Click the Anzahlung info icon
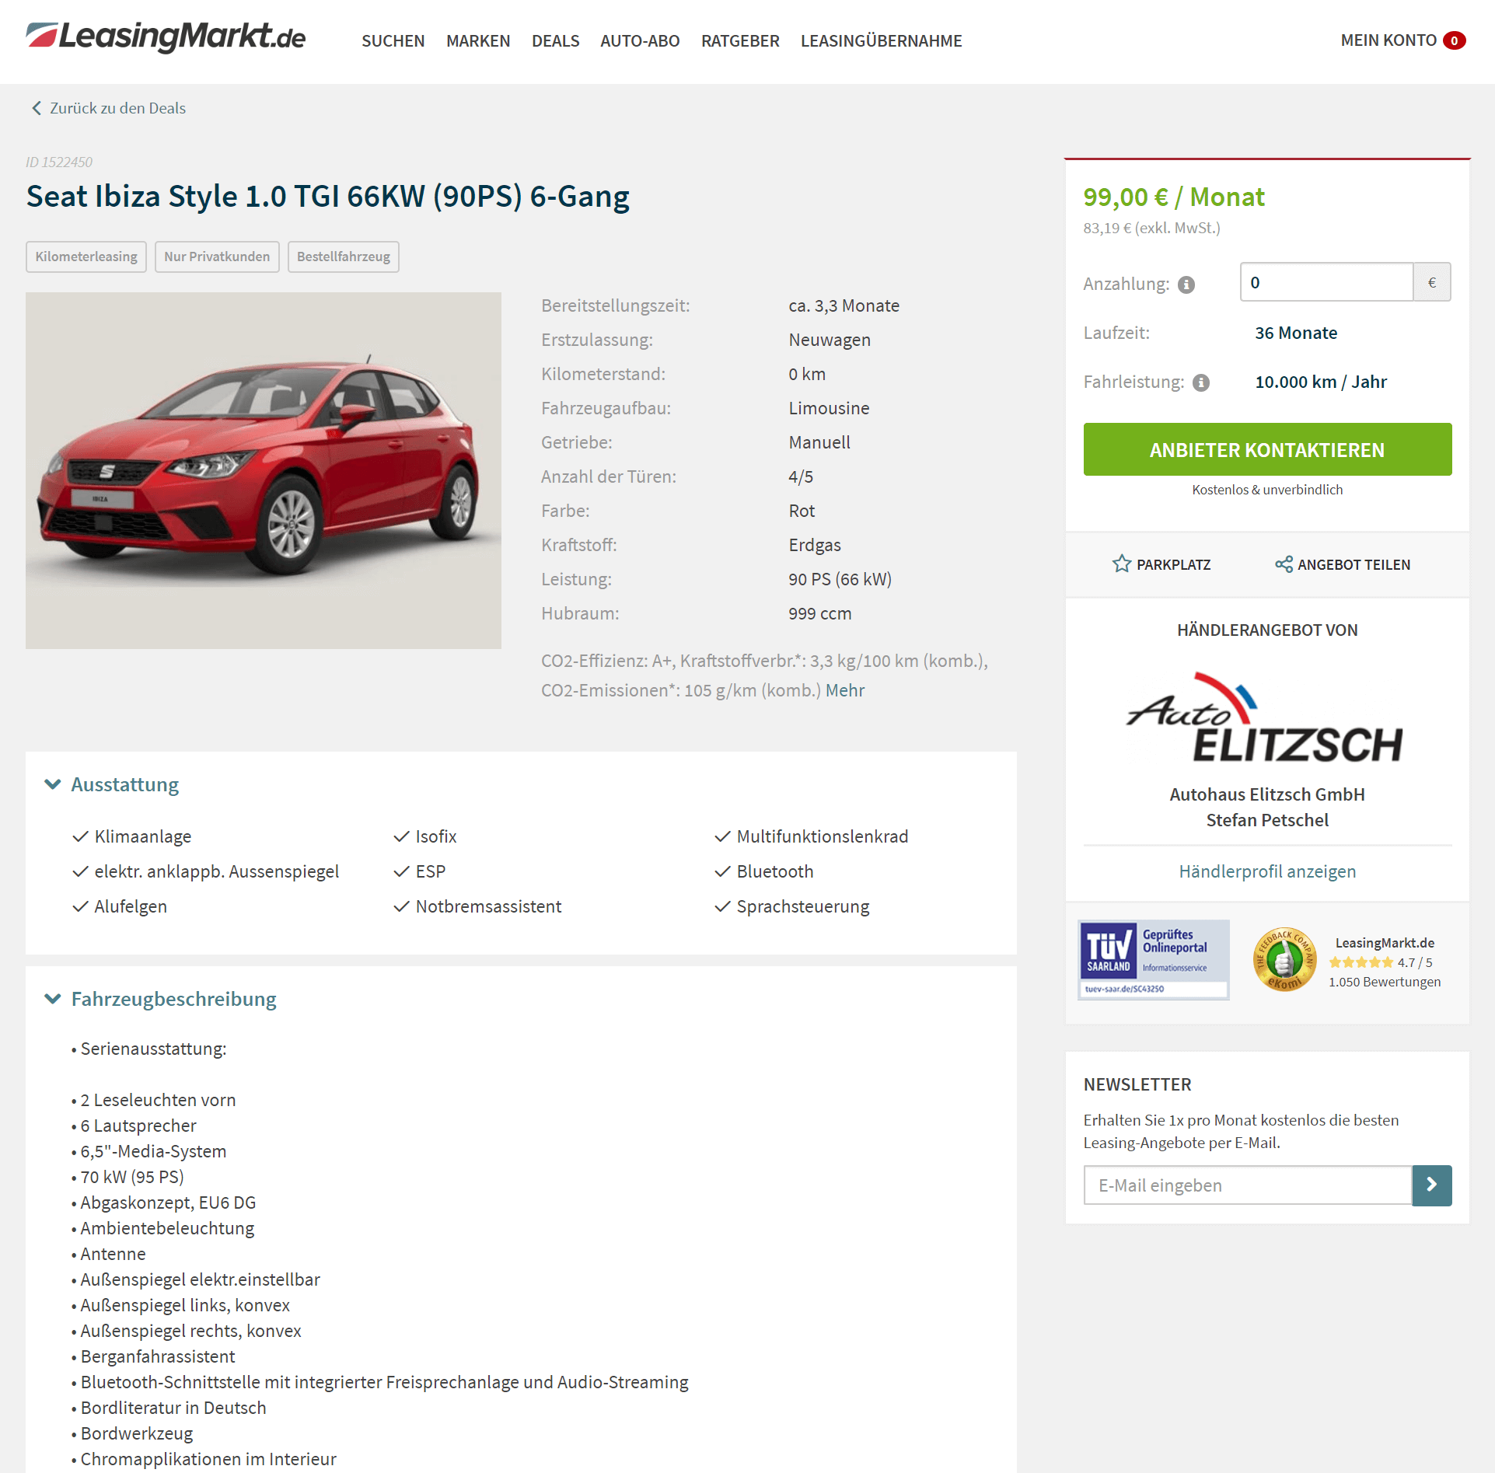Viewport: 1495px width, 1473px height. point(1186,284)
